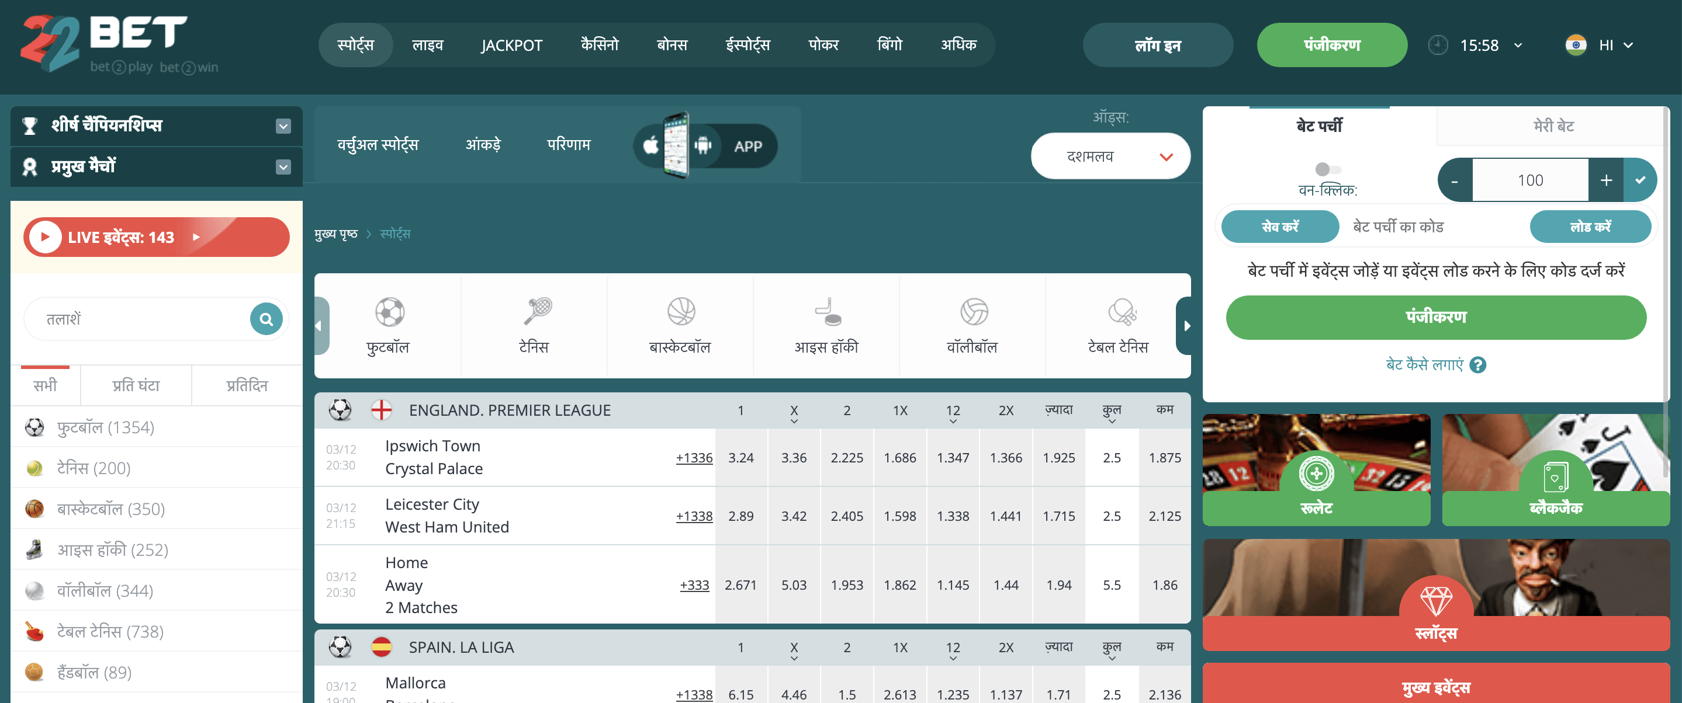Open the Bonus menu item

coord(672,45)
